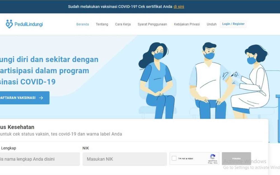Click the 'PeduliLindungi' brand name text
280x175 pixels.
[x=29, y=24]
